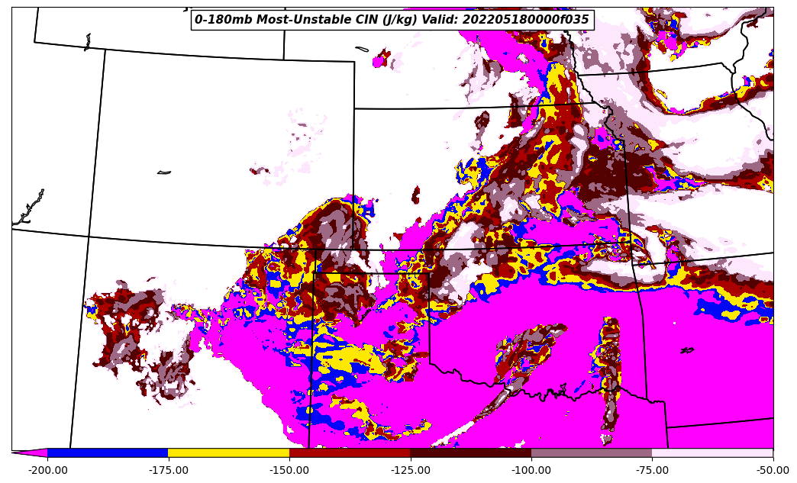Image resolution: width=797 pixels, height=483 pixels.
Task: Click the small lake outline in eastern magenta area
Action: pyautogui.click(x=687, y=350)
